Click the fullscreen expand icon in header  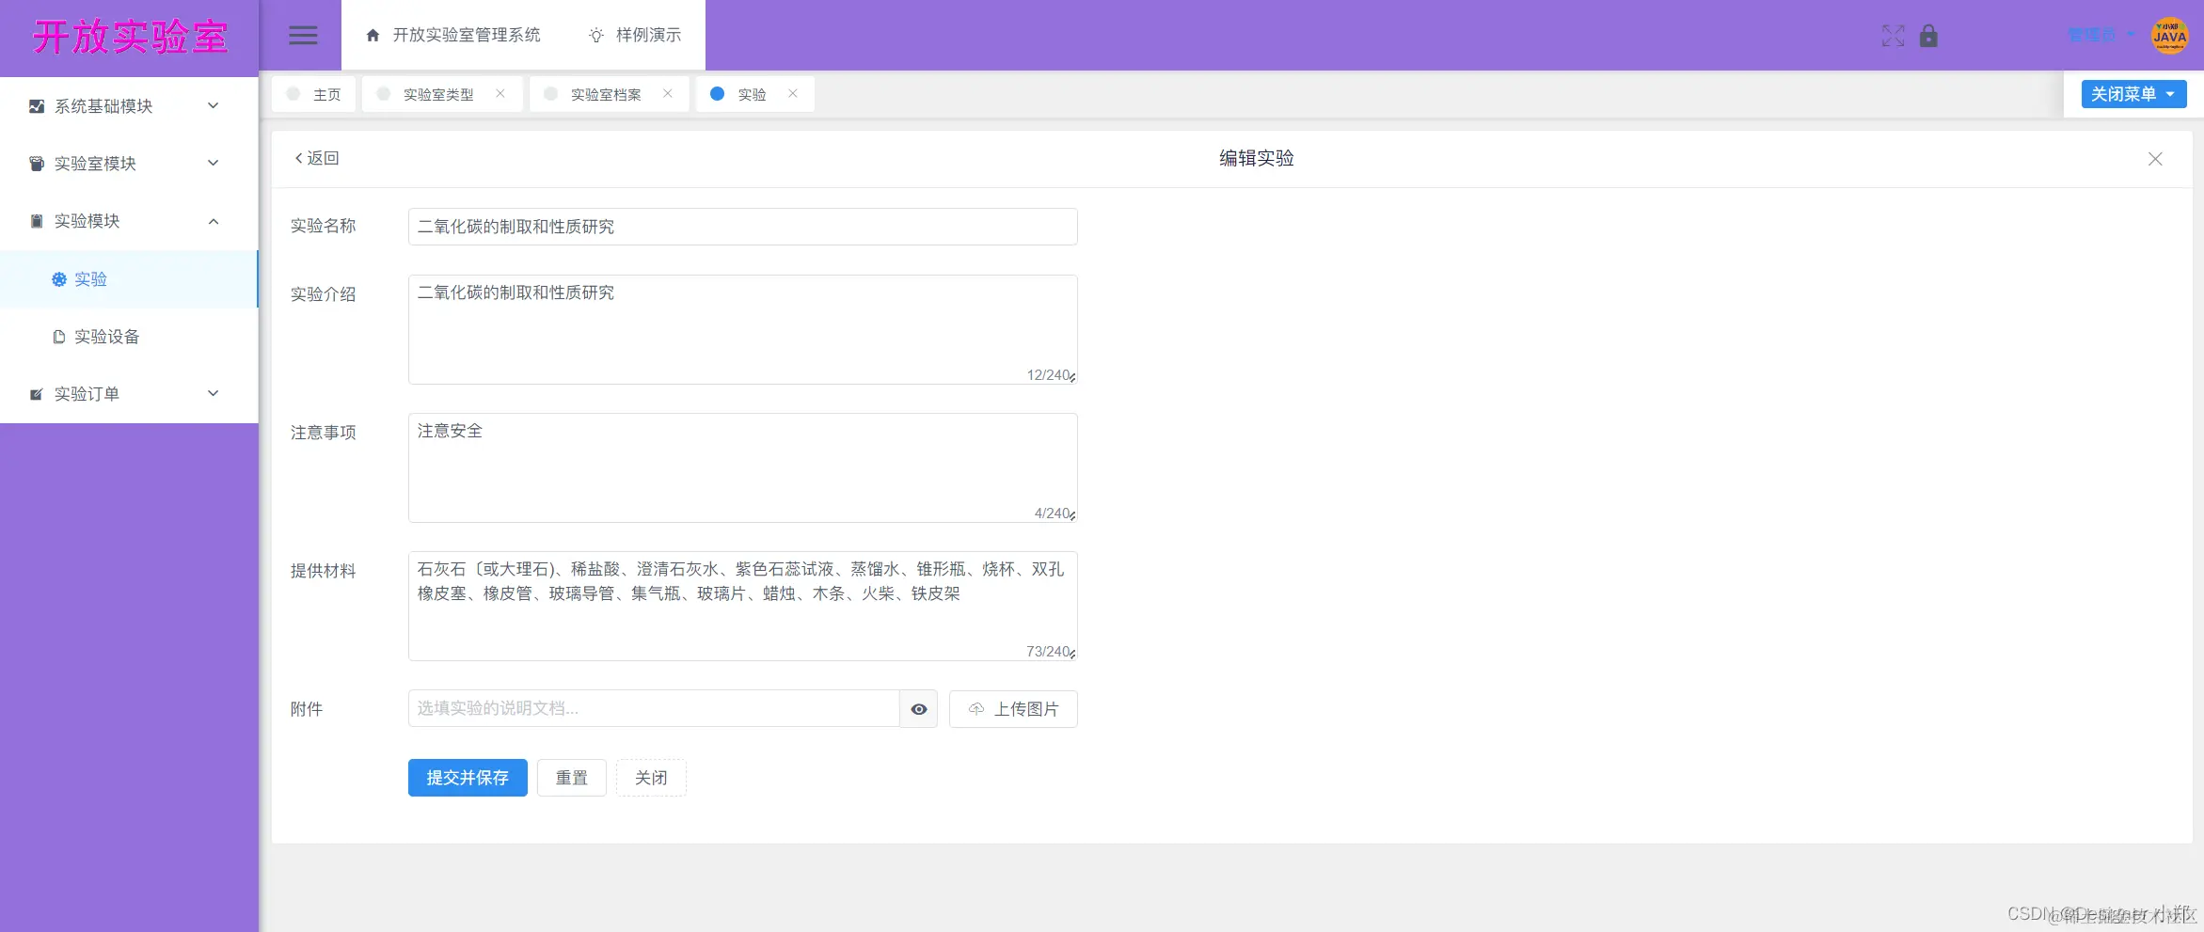[1893, 36]
